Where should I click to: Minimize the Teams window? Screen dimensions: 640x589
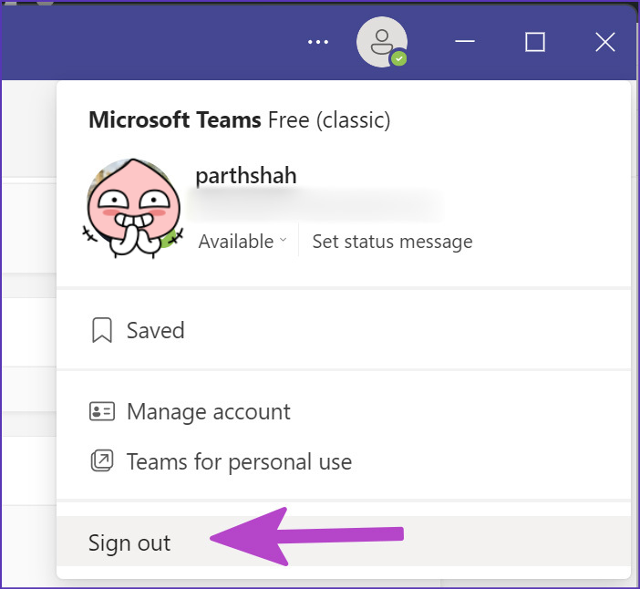coord(464,41)
